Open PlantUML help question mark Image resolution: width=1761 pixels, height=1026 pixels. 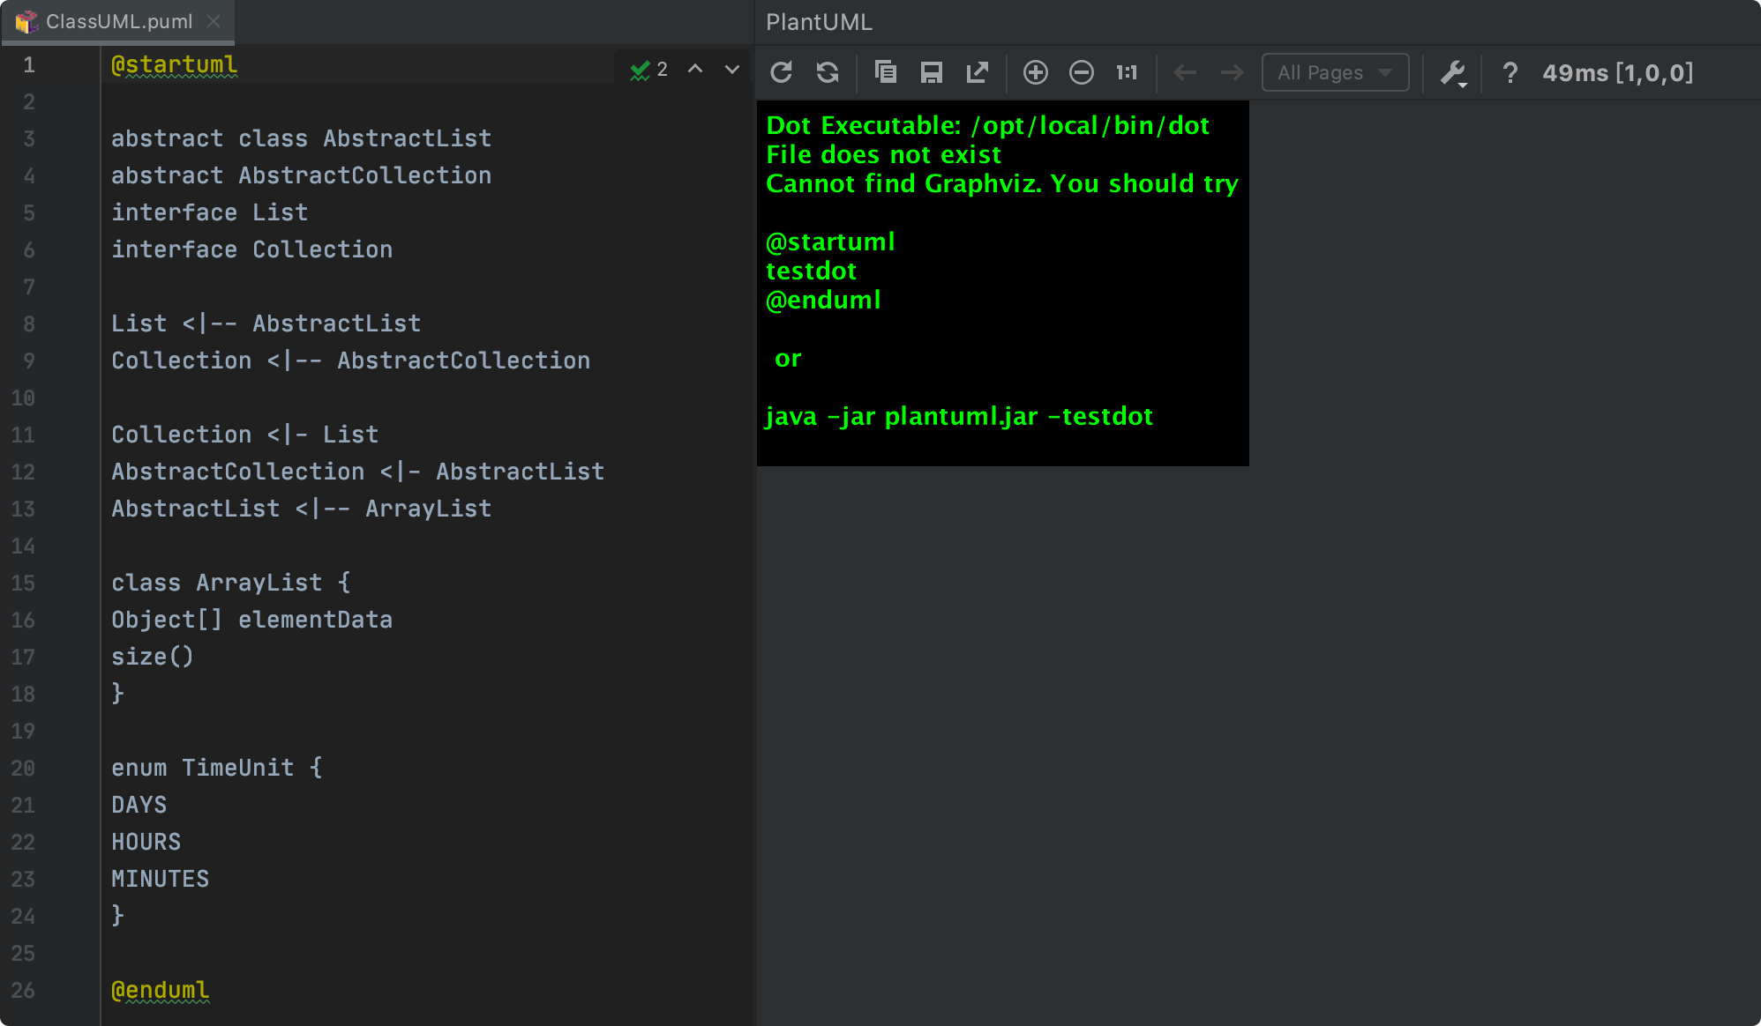1510,72
